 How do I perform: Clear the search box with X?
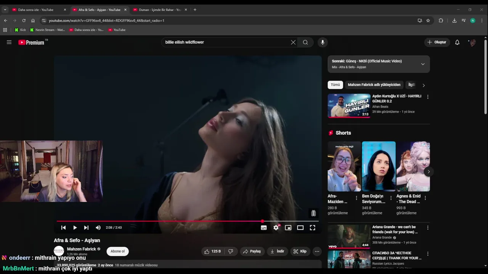click(x=293, y=42)
